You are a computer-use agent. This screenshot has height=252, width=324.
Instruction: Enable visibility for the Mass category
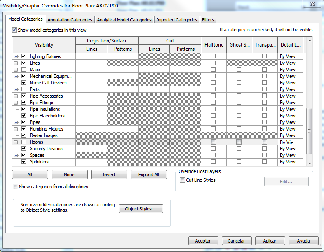[x=24, y=70]
